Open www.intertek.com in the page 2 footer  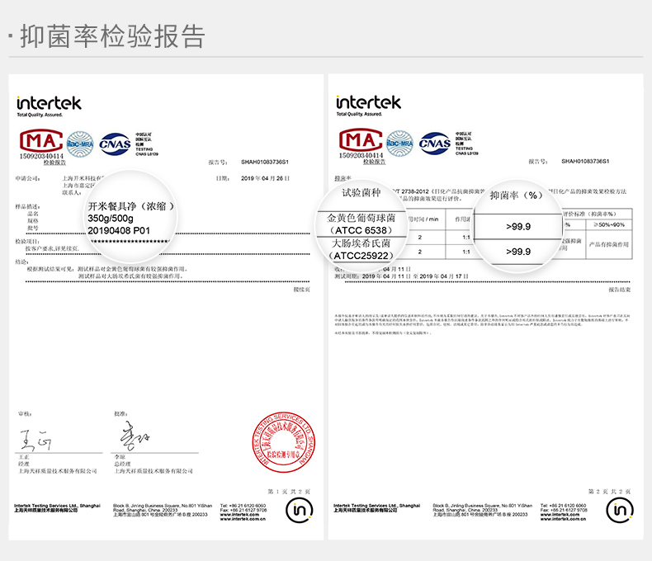pyautogui.click(x=559, y=515)
